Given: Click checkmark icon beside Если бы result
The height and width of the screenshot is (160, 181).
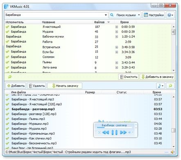Looking at the screenshot, I should coord(7,52).
